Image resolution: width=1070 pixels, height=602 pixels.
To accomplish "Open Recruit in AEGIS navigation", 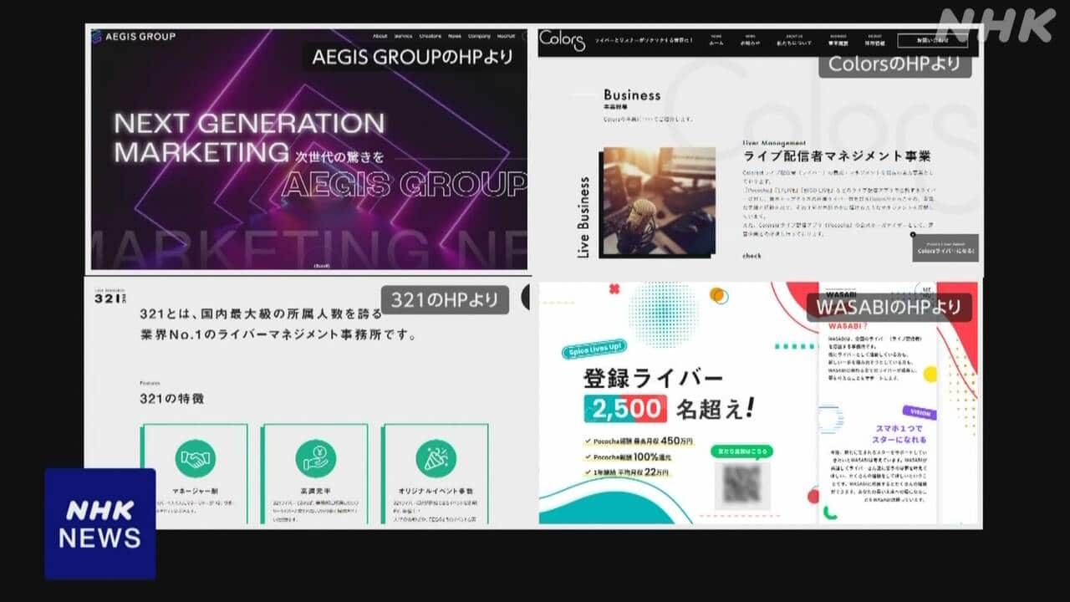I will click(x=506, y=37).
